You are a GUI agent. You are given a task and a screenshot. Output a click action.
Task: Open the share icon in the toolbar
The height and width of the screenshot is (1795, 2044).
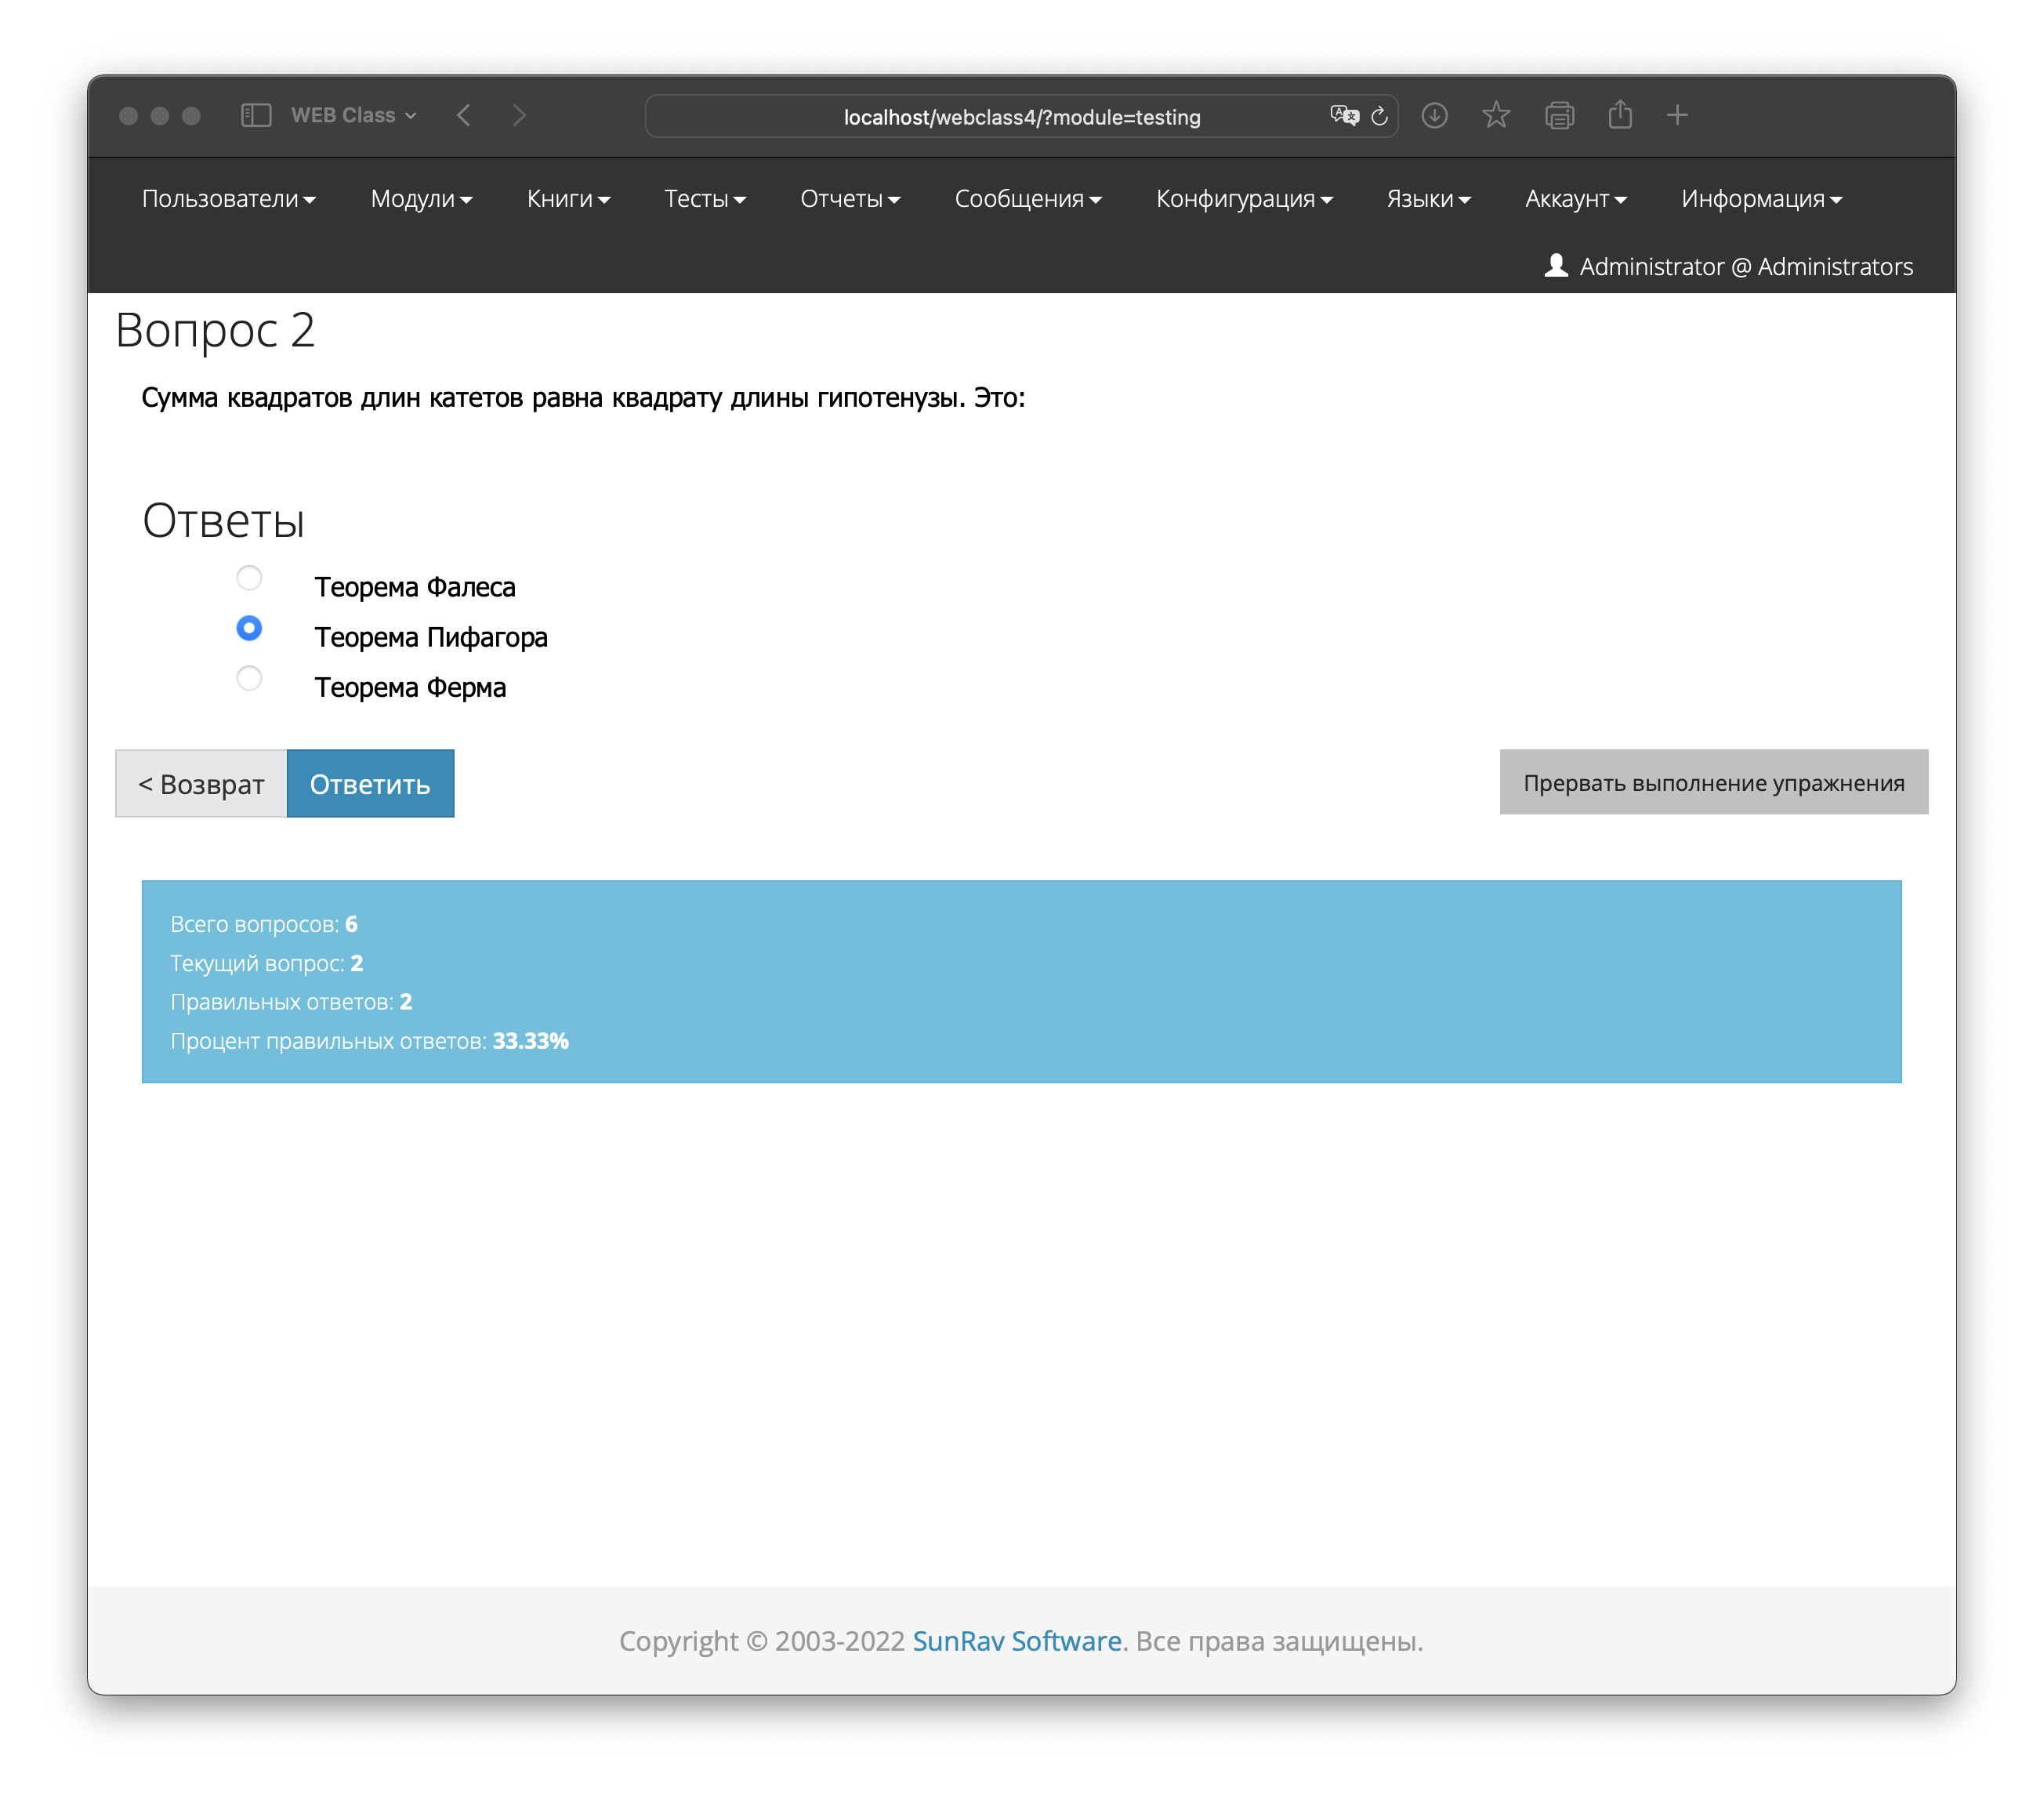(x=1620, y=114)
